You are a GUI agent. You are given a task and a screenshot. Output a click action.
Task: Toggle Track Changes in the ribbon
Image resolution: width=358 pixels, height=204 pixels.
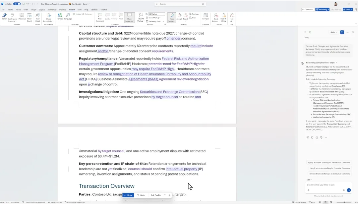click(x=171, y=17)
